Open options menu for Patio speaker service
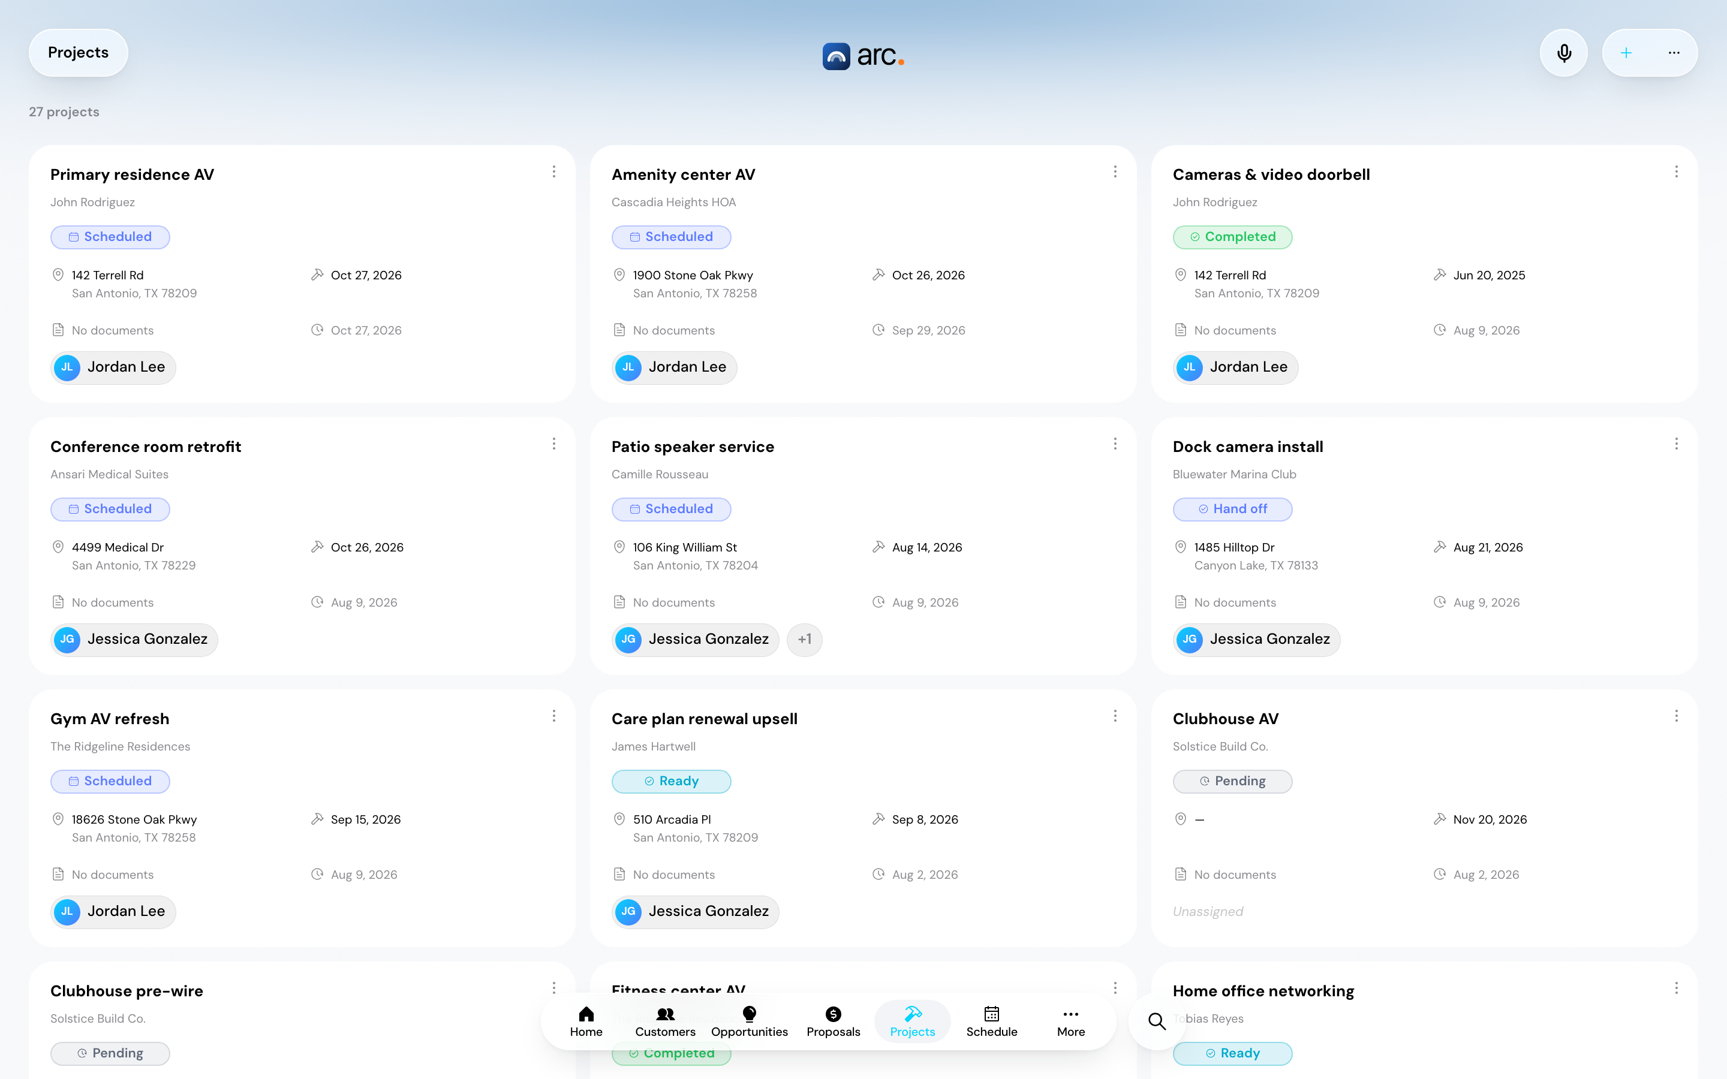The width and height of the screenshot is (1727, 1079). [1115, 444]
